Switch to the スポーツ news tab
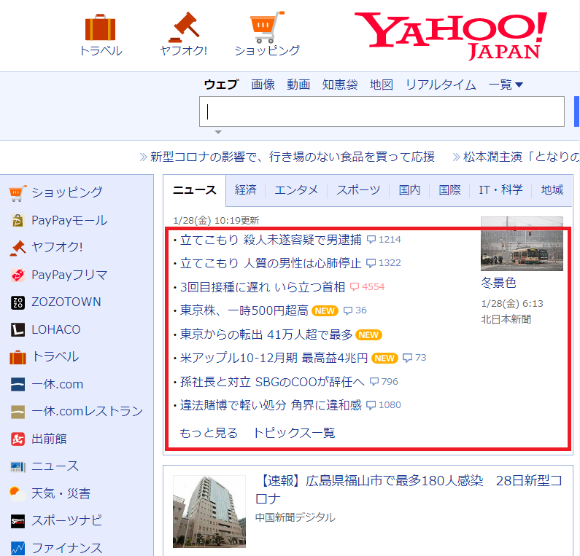This screenshot has height=556, width=580. click(x=358, y=190)
